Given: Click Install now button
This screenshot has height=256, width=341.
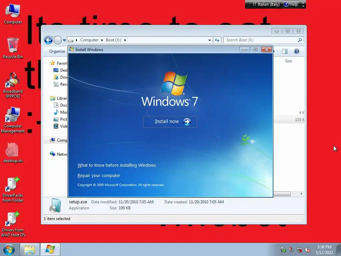Looking at the screenshot, I should pos(170,122).
